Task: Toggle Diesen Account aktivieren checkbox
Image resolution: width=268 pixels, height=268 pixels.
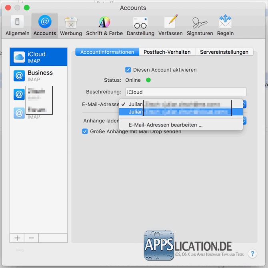Action: click(x=128, y=70)
